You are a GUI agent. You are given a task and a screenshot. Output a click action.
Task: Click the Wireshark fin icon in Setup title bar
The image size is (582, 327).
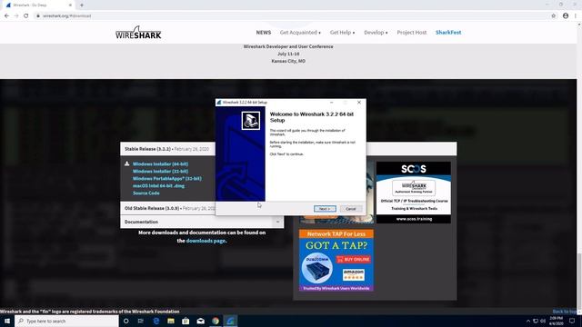218,103
